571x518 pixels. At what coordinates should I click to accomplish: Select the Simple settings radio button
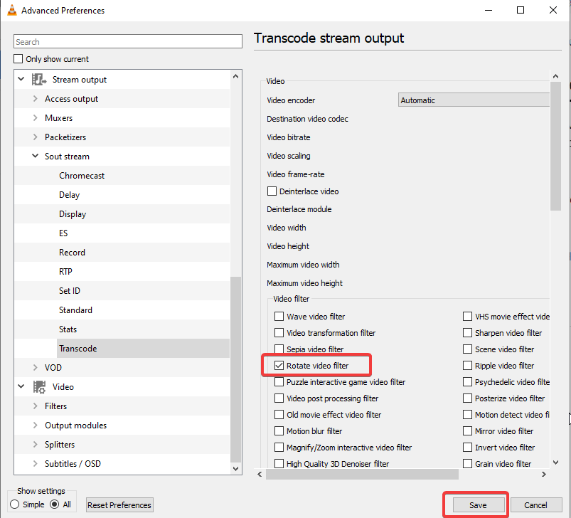pyautogui.click(x=14, y=504)
